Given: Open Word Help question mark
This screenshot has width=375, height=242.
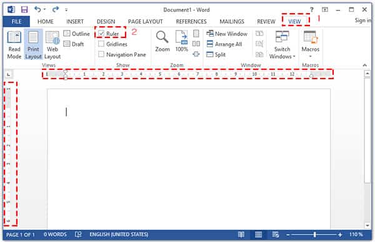Looking at the screenshot, I should coord(312,10).
